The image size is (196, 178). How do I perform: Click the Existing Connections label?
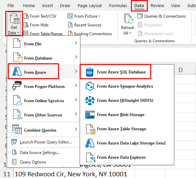tap(93, 34)
